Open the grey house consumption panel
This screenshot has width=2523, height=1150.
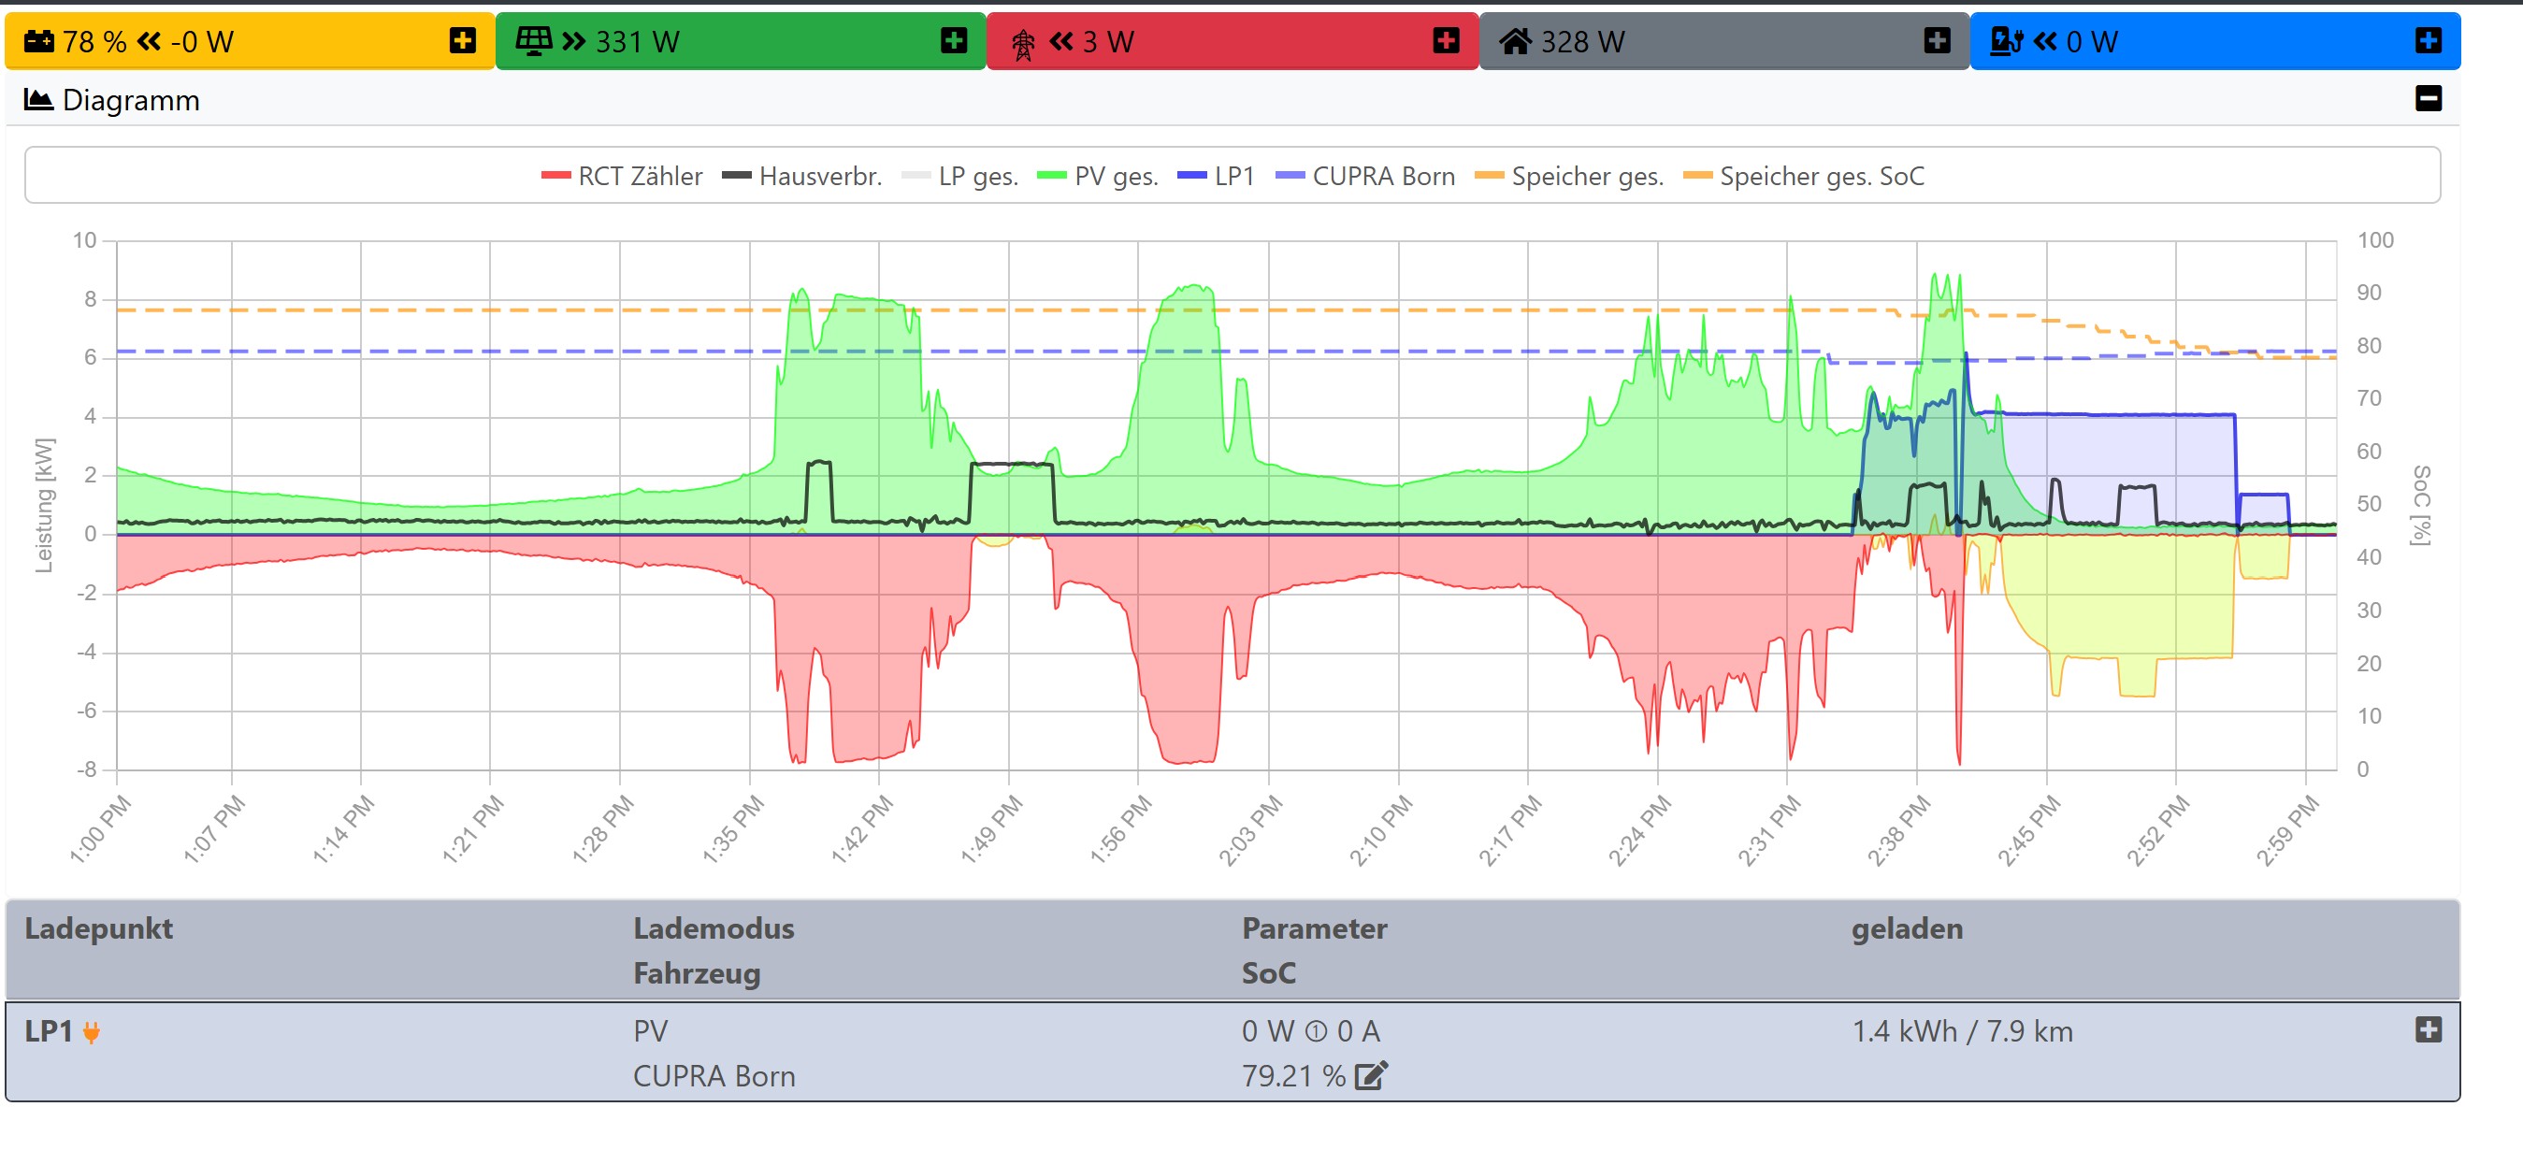(x=1937, y=41)
